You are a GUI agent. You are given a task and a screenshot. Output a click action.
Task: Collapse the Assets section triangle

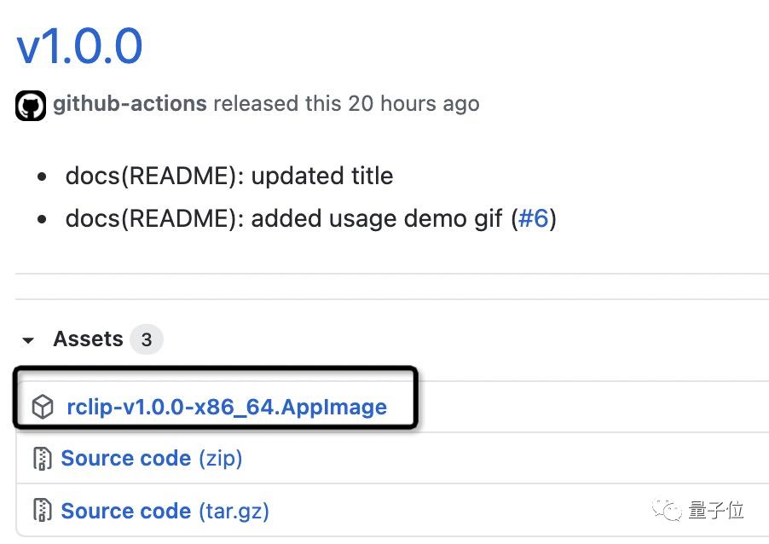28,340
